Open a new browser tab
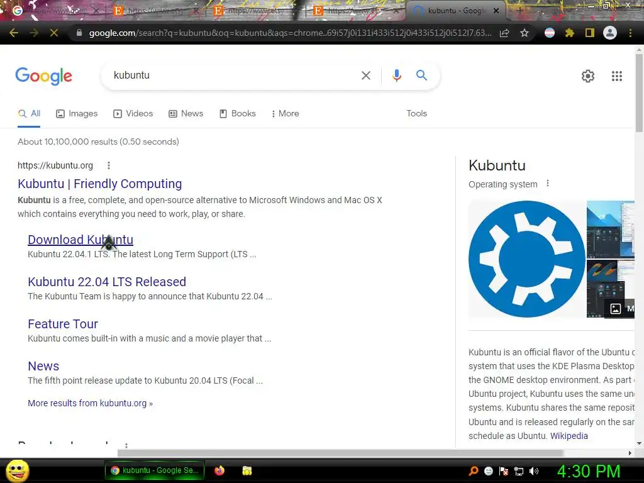The height and width of the screenshot is (483, 644). (519, 10)
